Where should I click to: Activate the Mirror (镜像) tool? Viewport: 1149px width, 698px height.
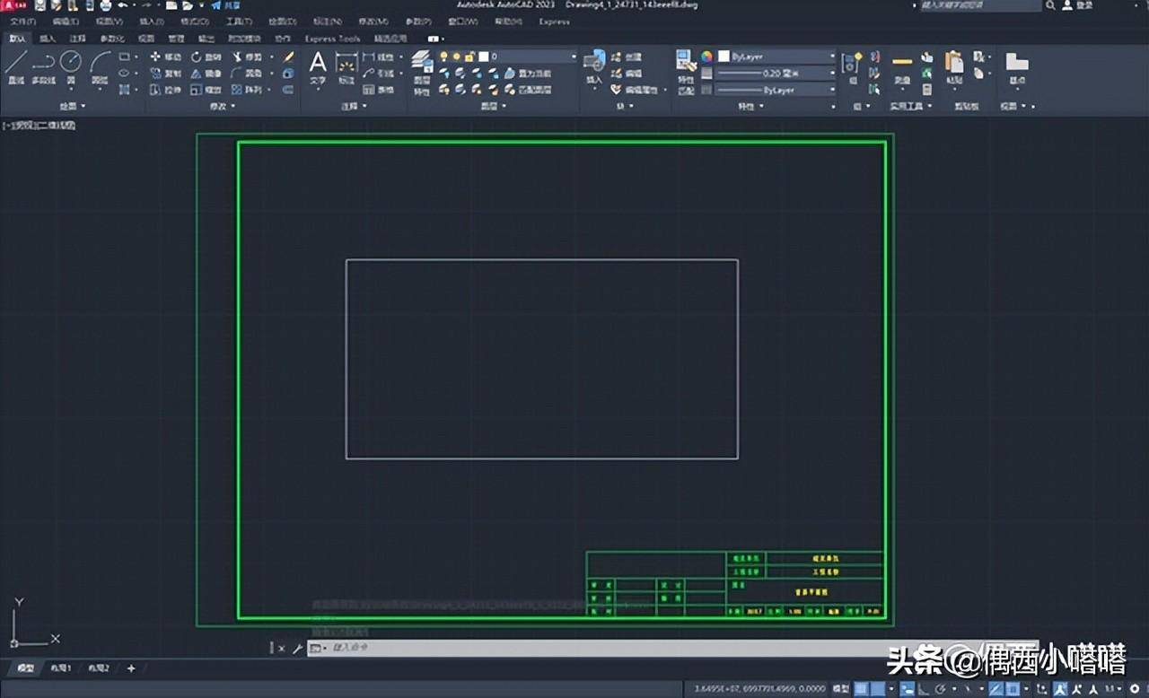206,74
